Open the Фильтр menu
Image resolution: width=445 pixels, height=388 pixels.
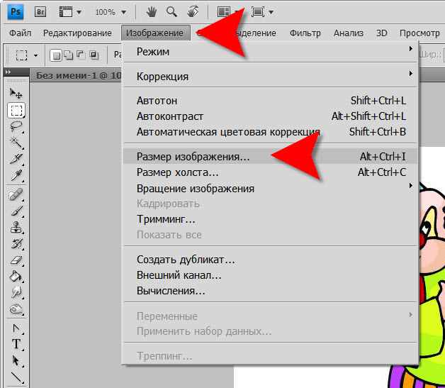pos(305,33)
